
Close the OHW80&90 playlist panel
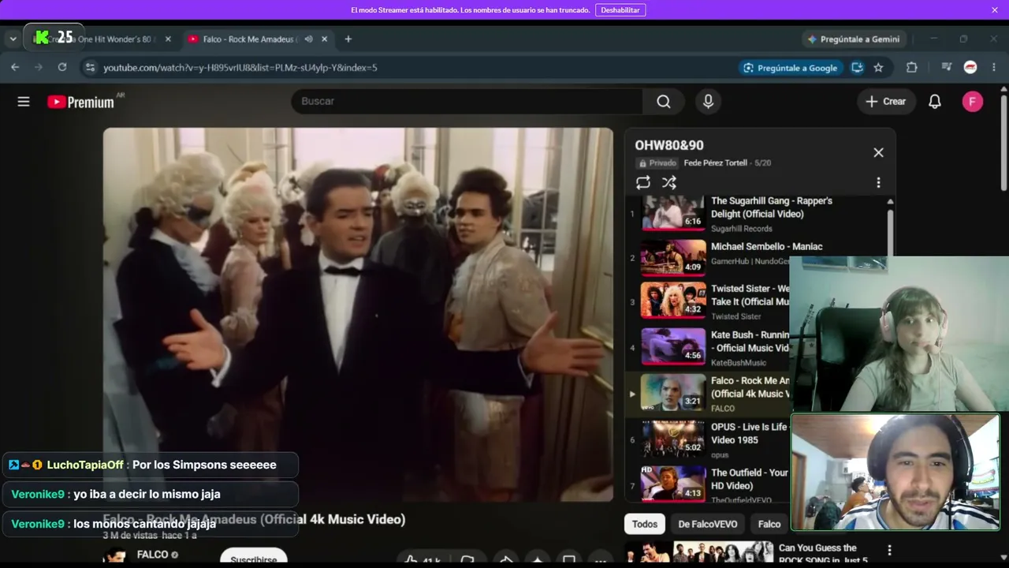(x=878, y=153)
